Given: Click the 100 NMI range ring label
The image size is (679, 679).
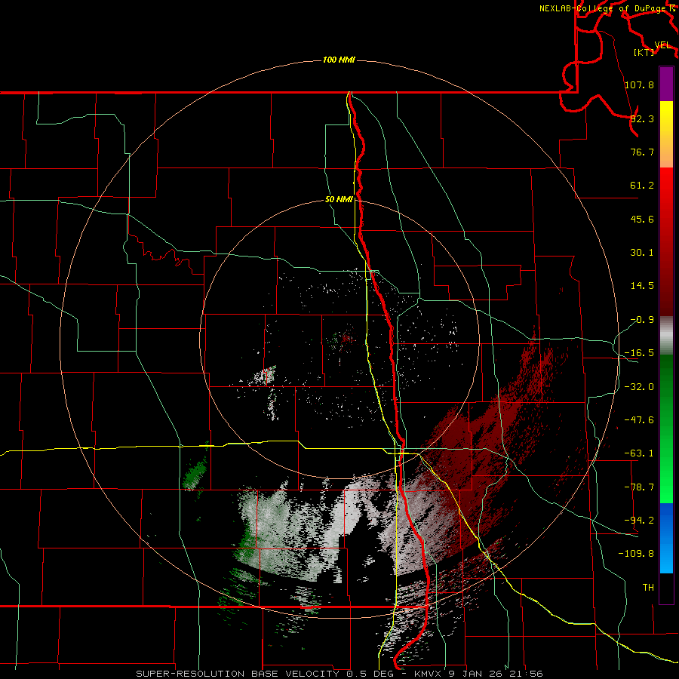Looking at the screenshot, I should click(339, 60).
